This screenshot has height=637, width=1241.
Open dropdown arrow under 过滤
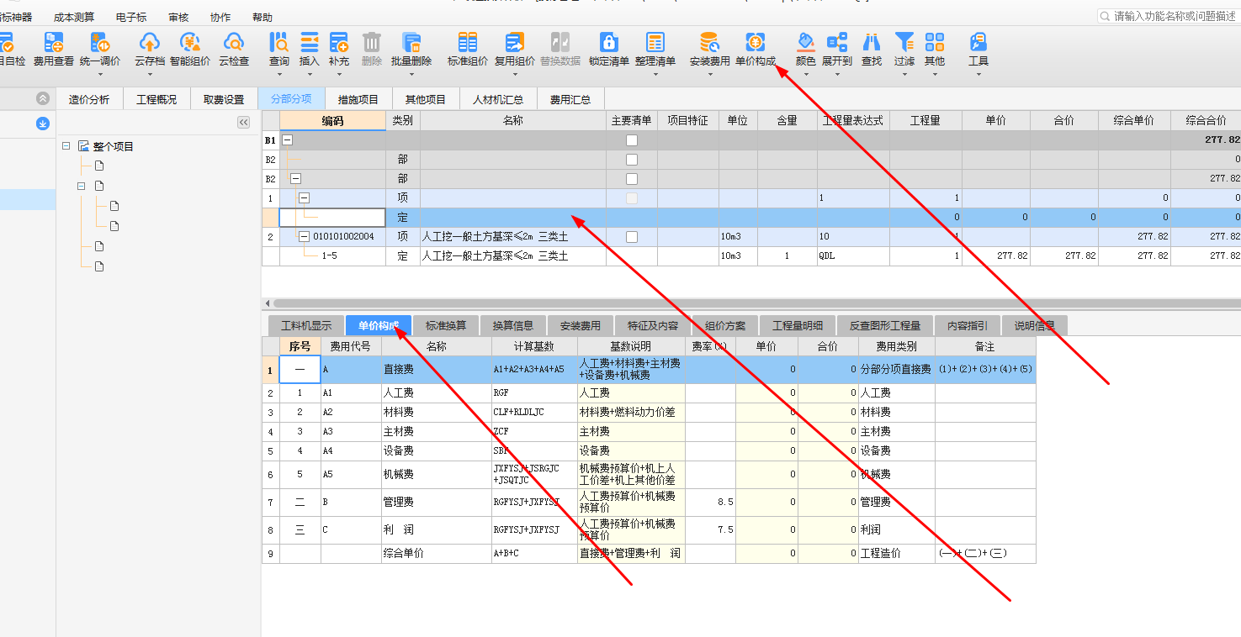pyautogui.click(x=904, y=74)
